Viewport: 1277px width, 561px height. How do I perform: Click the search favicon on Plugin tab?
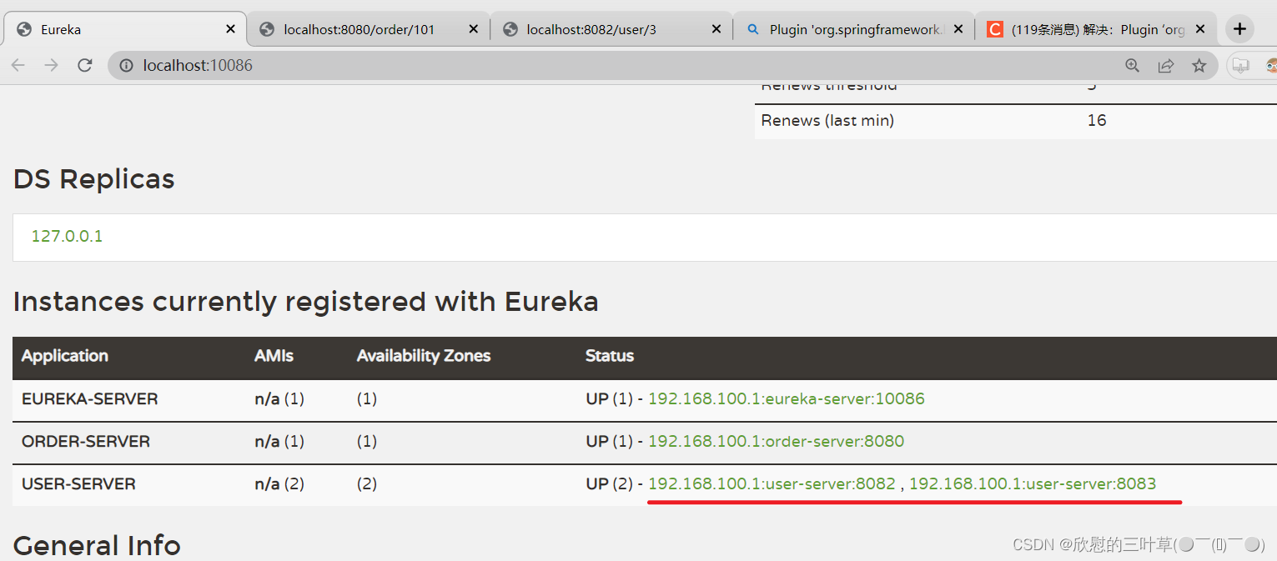click(753, 29)
